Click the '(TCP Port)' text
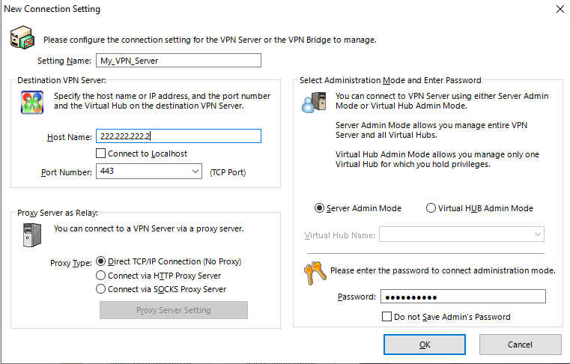The width and height of the screenshot is (570, 364). [228, 172]
